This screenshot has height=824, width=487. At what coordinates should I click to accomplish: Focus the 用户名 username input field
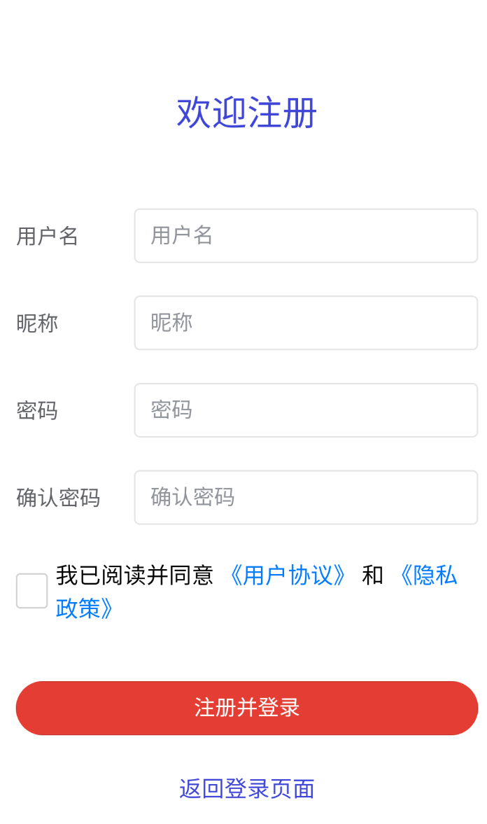(x=306, y=235)
